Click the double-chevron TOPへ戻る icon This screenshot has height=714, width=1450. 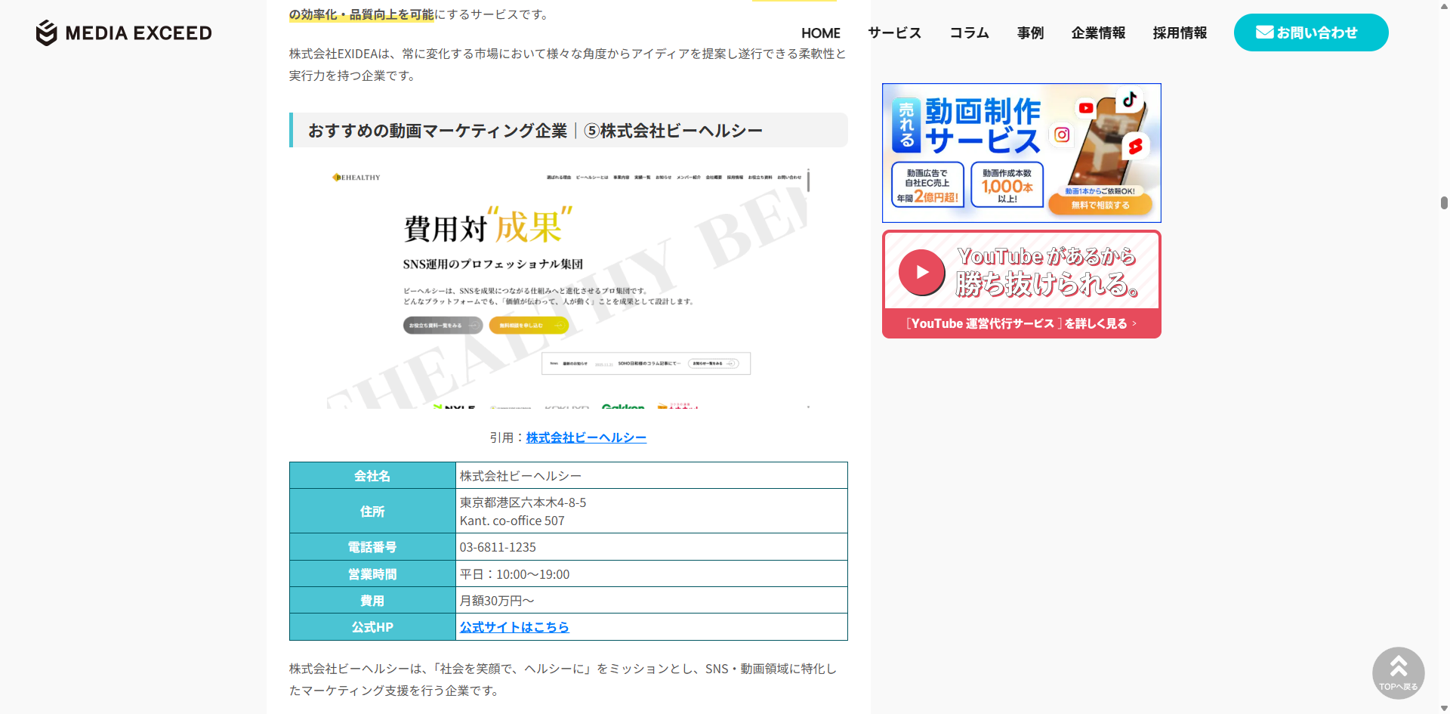point(1398,665)
